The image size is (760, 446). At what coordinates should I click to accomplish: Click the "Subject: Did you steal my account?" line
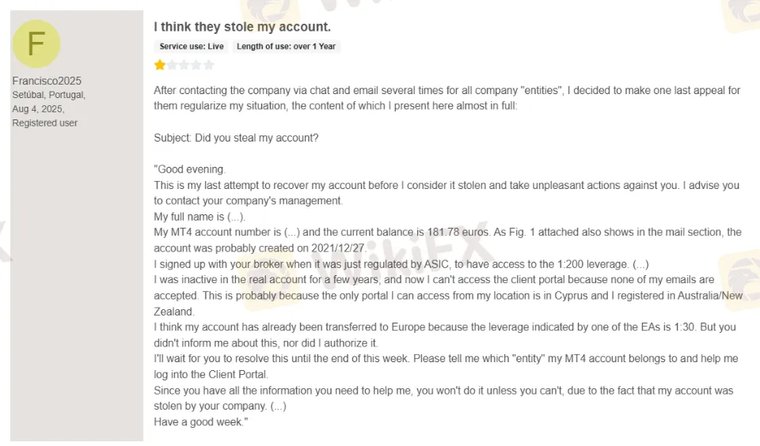(x=236, y=138)
